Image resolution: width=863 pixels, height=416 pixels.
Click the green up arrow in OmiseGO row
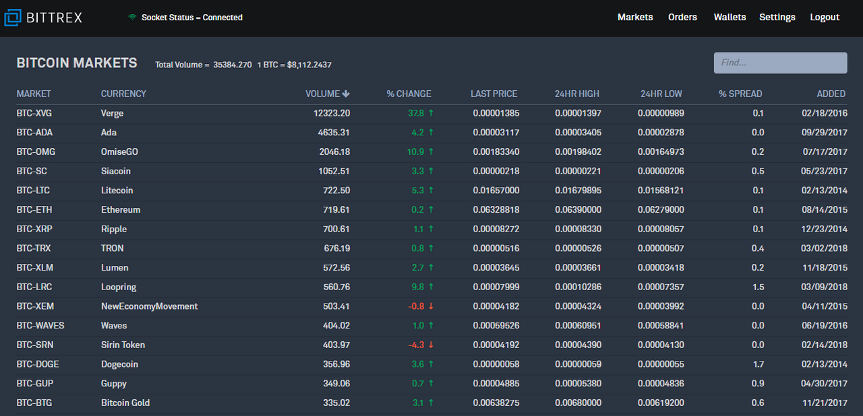[x=430, y=152]
